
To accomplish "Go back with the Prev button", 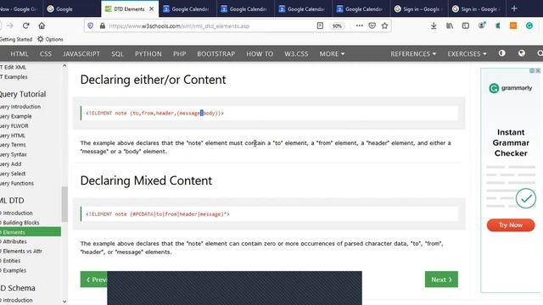I will click(x=94, y=280).
